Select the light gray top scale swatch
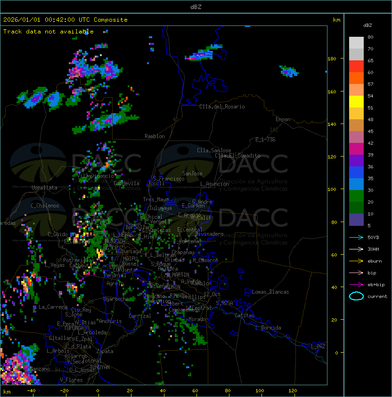Screen dimensions: 392x397 pyautogui.click(x=356, y=42)
